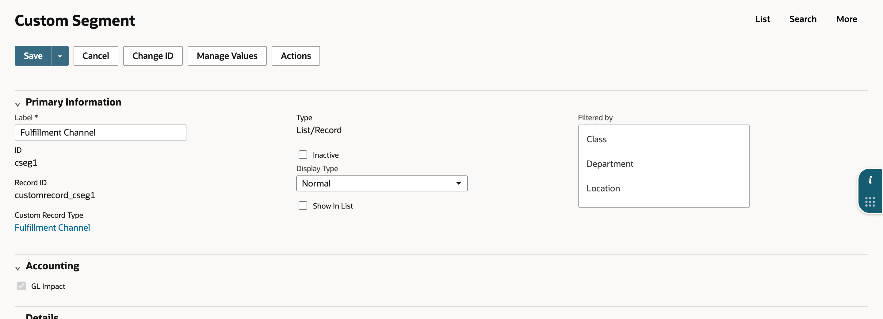883x319 pixels.
Task: Click the customrecord_cseg1 Record ID value
Action: tap(55, 195)
